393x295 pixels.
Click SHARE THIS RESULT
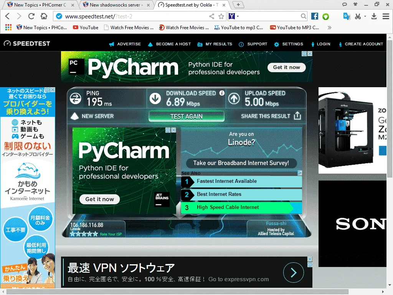coord(271,116)
